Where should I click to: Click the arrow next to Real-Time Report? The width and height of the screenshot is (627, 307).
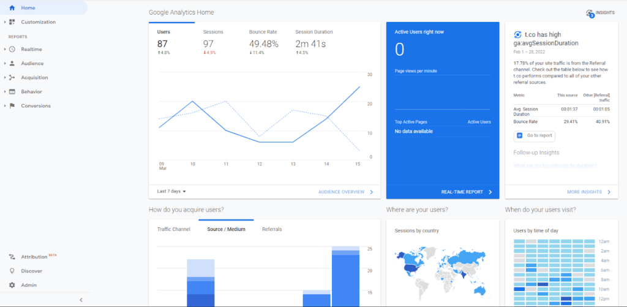click(490, 192)
